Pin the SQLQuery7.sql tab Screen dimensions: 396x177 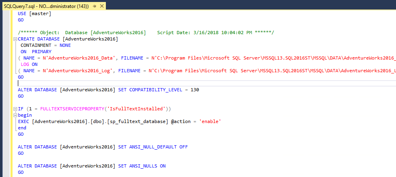pos(94,7)
